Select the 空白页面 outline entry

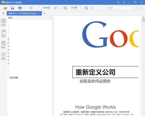pos(14,78)
